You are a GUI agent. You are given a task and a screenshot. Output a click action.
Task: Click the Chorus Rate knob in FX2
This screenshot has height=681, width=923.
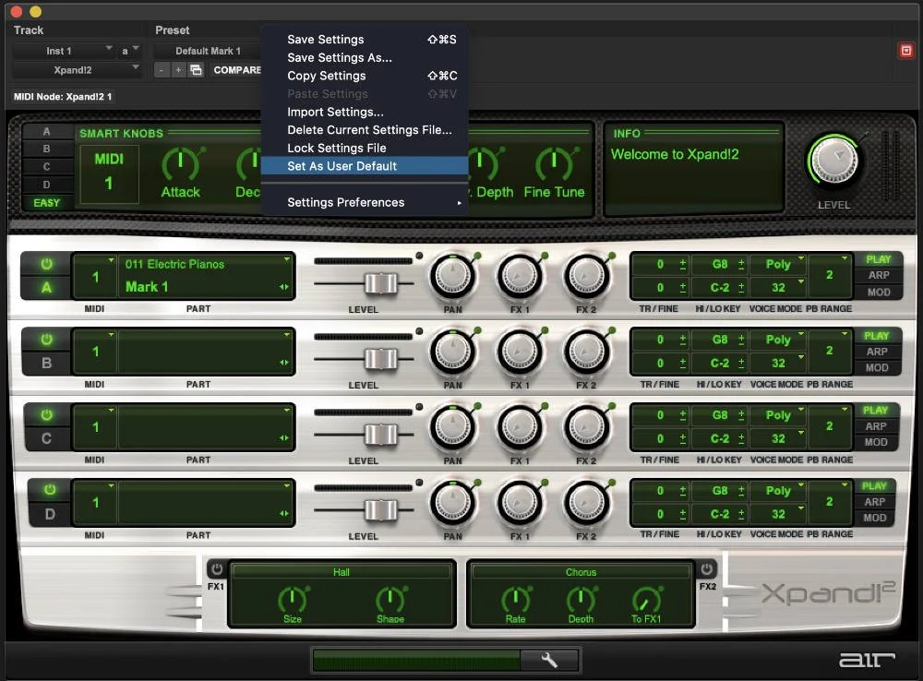point(515,599)
